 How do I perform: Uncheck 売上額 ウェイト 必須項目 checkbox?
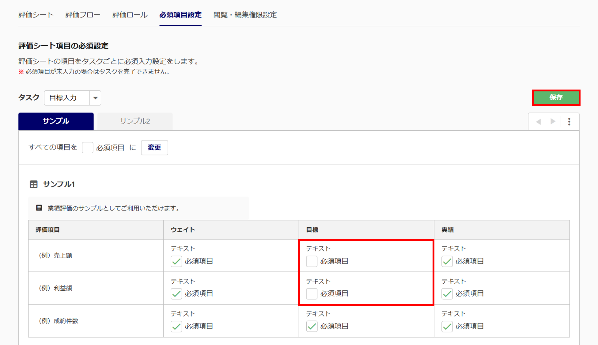(x=176, y=261)
